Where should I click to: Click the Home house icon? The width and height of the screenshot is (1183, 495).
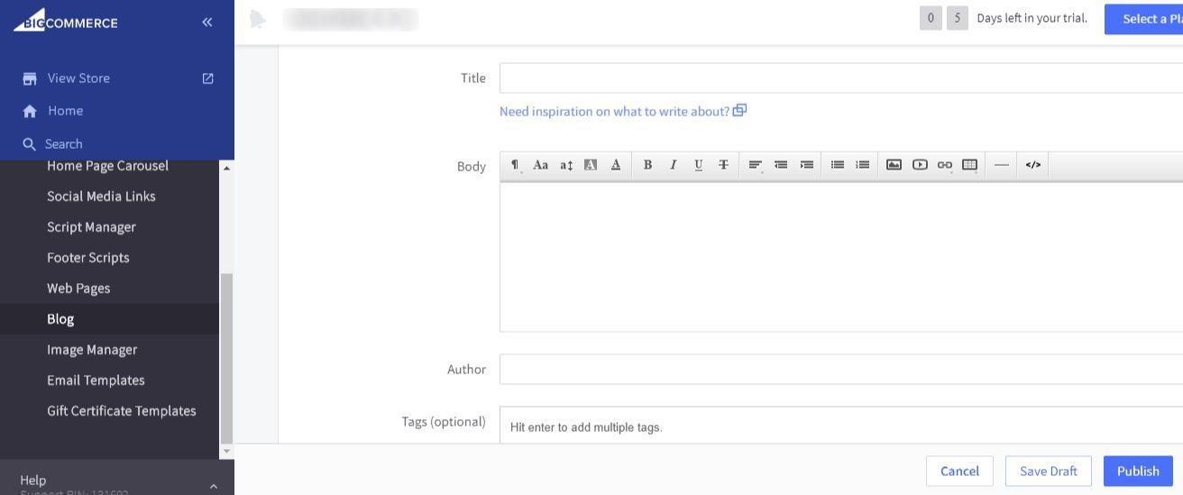pos(30,111)
